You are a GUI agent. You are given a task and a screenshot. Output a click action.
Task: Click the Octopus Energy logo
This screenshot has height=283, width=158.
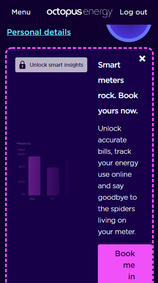[x=80, y=12]
